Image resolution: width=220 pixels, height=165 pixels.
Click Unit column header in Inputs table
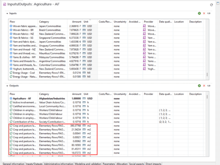click(90, 22)
